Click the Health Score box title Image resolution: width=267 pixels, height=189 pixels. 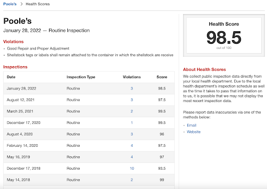(224, 24)
